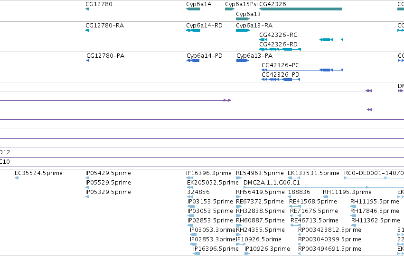The width and height of the screenshot is (404, 256).
Task: Select the Cyp6a14-RD transcript
Action: (x=193, y=30)
